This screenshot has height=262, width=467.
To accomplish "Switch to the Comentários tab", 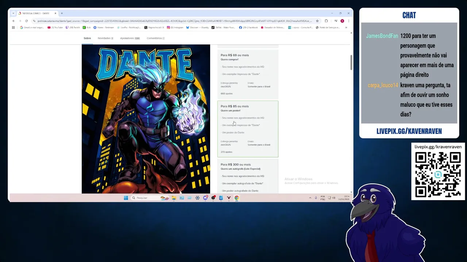I will pos(156,38).
